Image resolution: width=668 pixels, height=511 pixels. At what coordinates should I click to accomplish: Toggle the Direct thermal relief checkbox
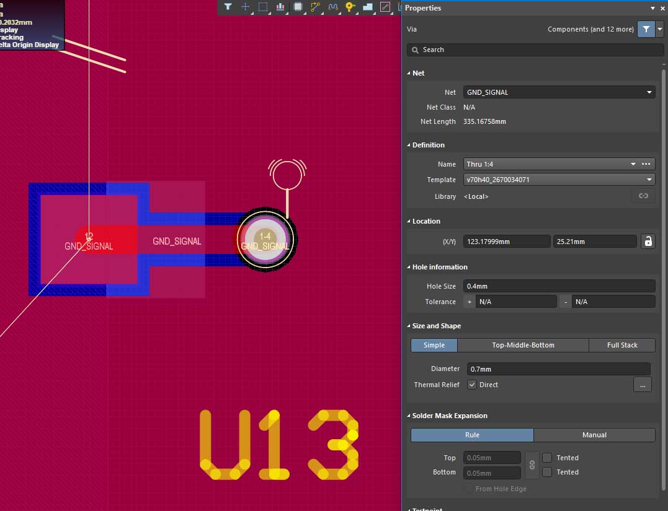coord(473,385)
